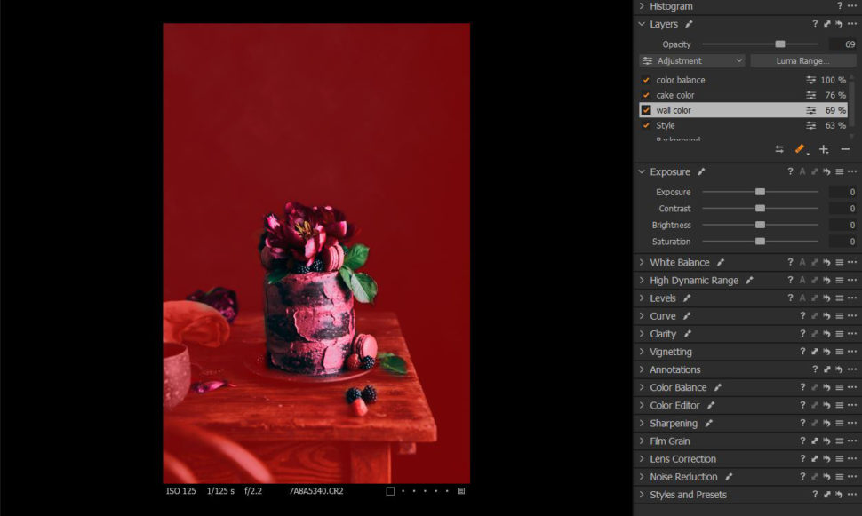Select the orange mask brush tool

click(799, 148)
